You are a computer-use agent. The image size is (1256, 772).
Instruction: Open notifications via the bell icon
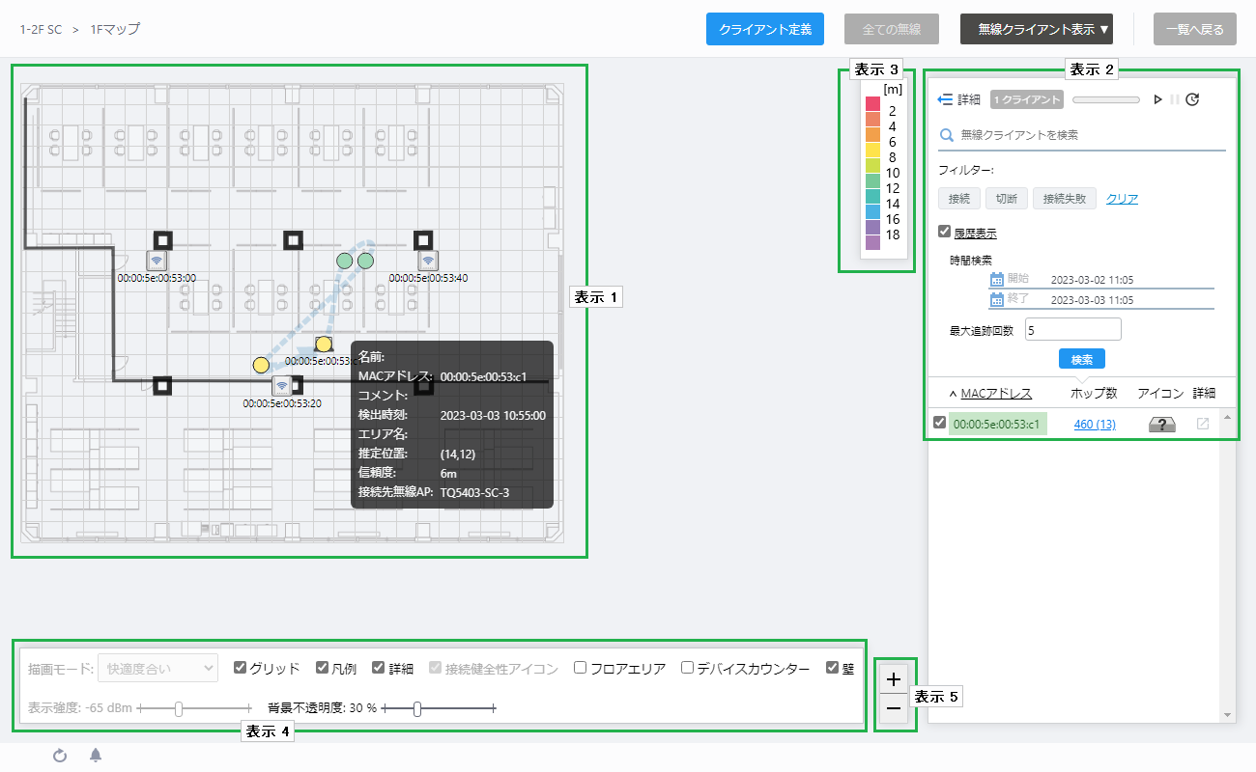(x=96, y=756)
